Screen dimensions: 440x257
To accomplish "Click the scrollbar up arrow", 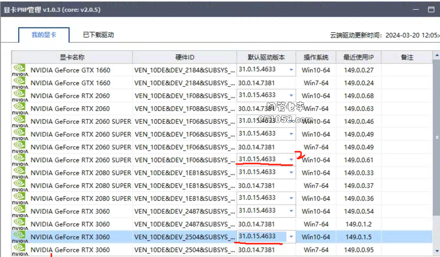I will click(x=437, y=55).
